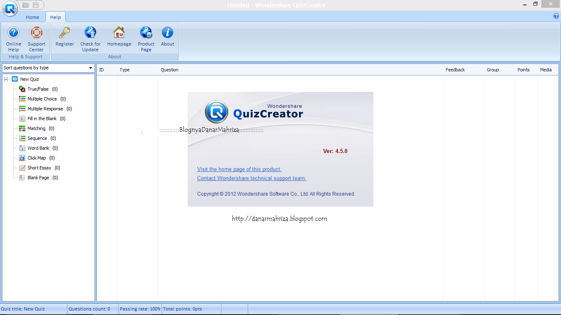This screenshot has width=561, height=315.
Task: Click the QuizCreator application orb button
Action: 9,8
